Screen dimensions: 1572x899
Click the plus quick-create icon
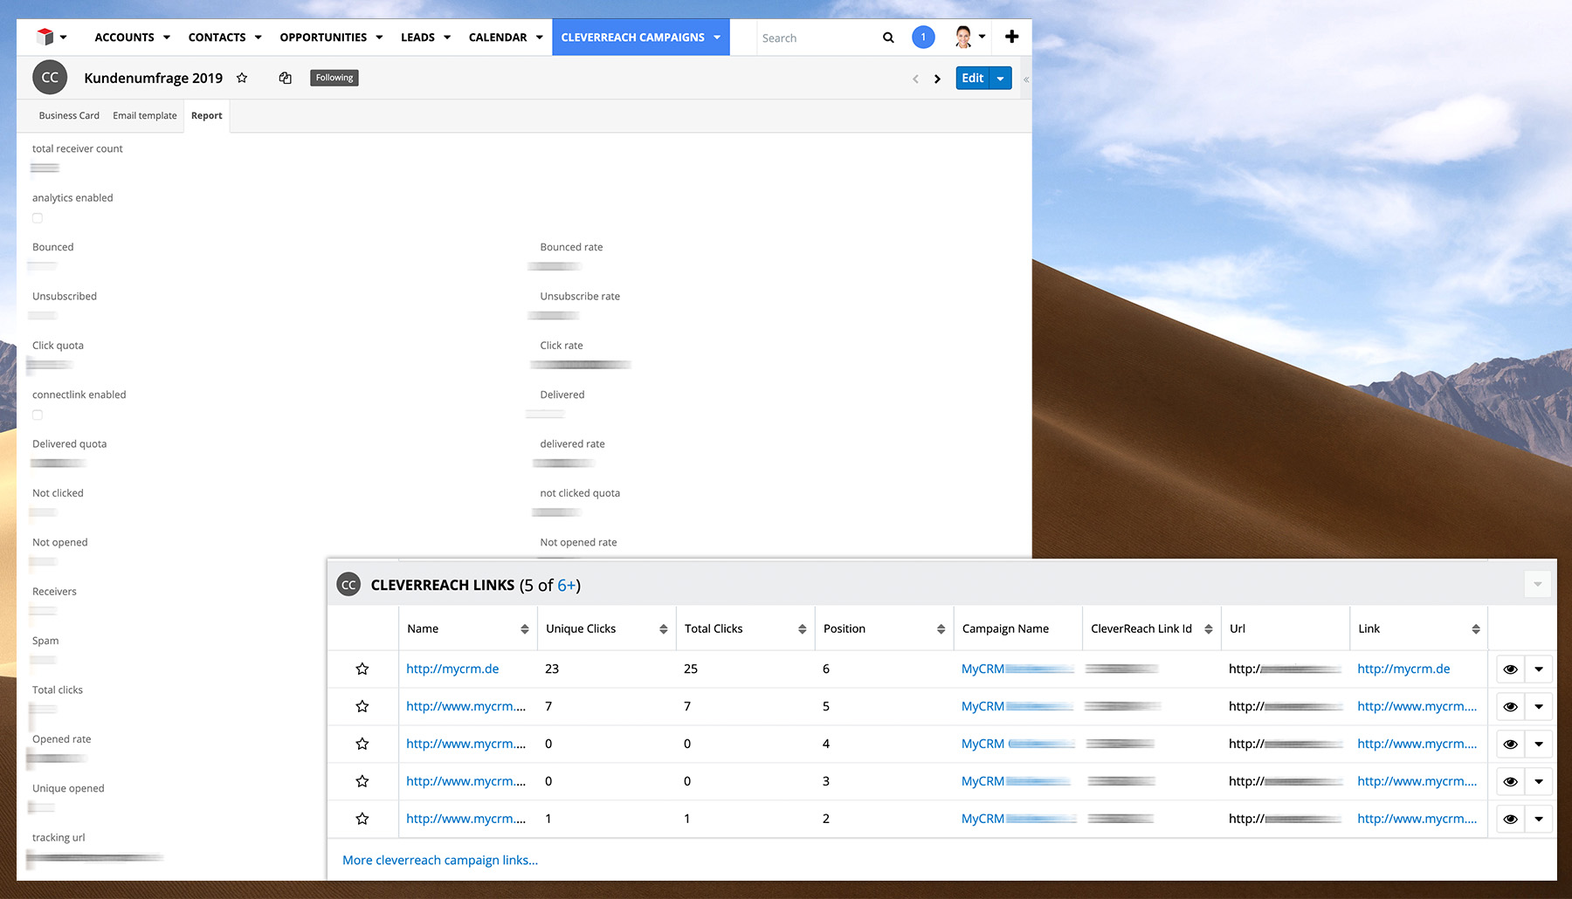1011,37
